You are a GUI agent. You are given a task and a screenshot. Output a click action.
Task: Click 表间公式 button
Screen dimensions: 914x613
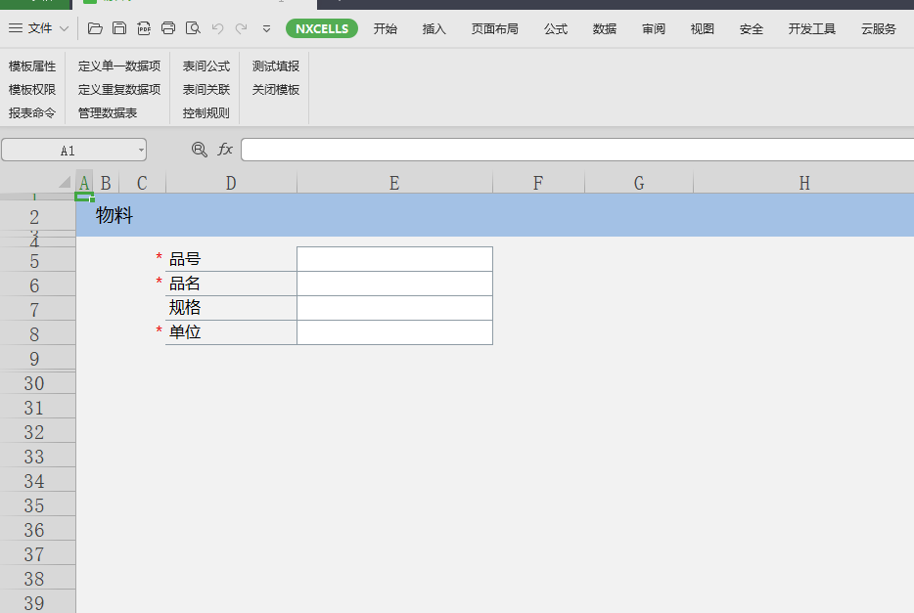click(x=206, y=66)
